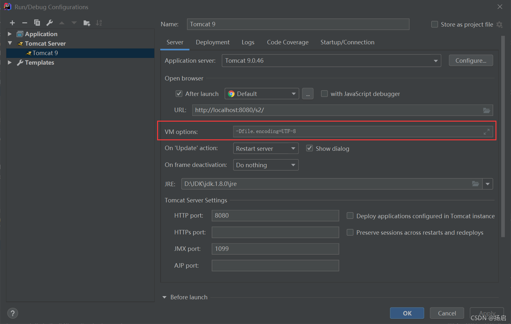Viewport: 511px width, 324px height.
Task: Browse folder icon in JRE field
Action: (476, 184)
